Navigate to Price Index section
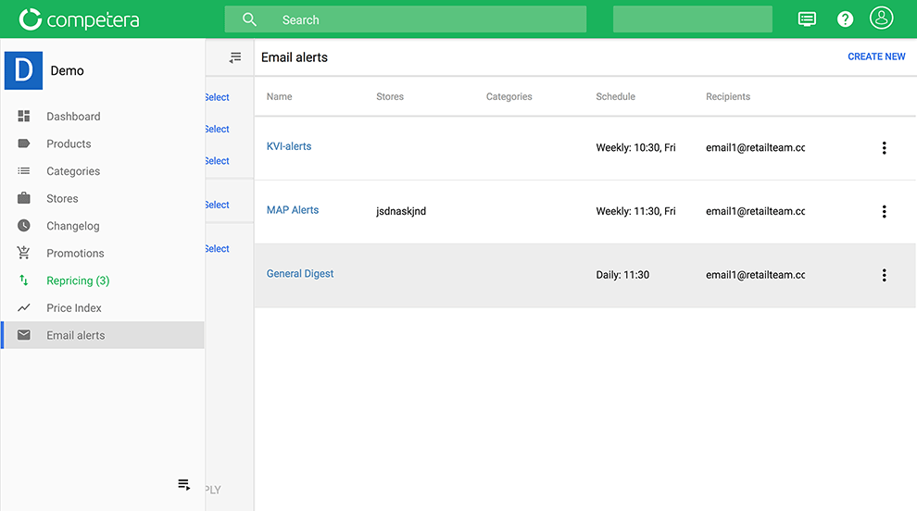 coord(74,308)
